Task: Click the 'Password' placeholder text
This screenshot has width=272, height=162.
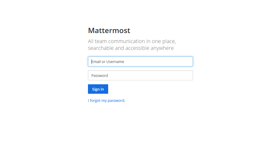Action: click(100, 75)
